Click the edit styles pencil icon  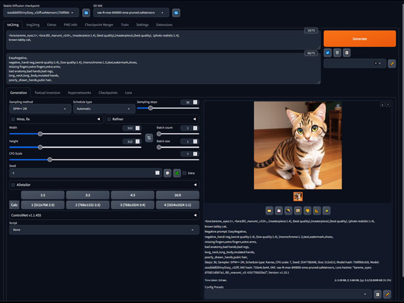[x=391, y=63]
